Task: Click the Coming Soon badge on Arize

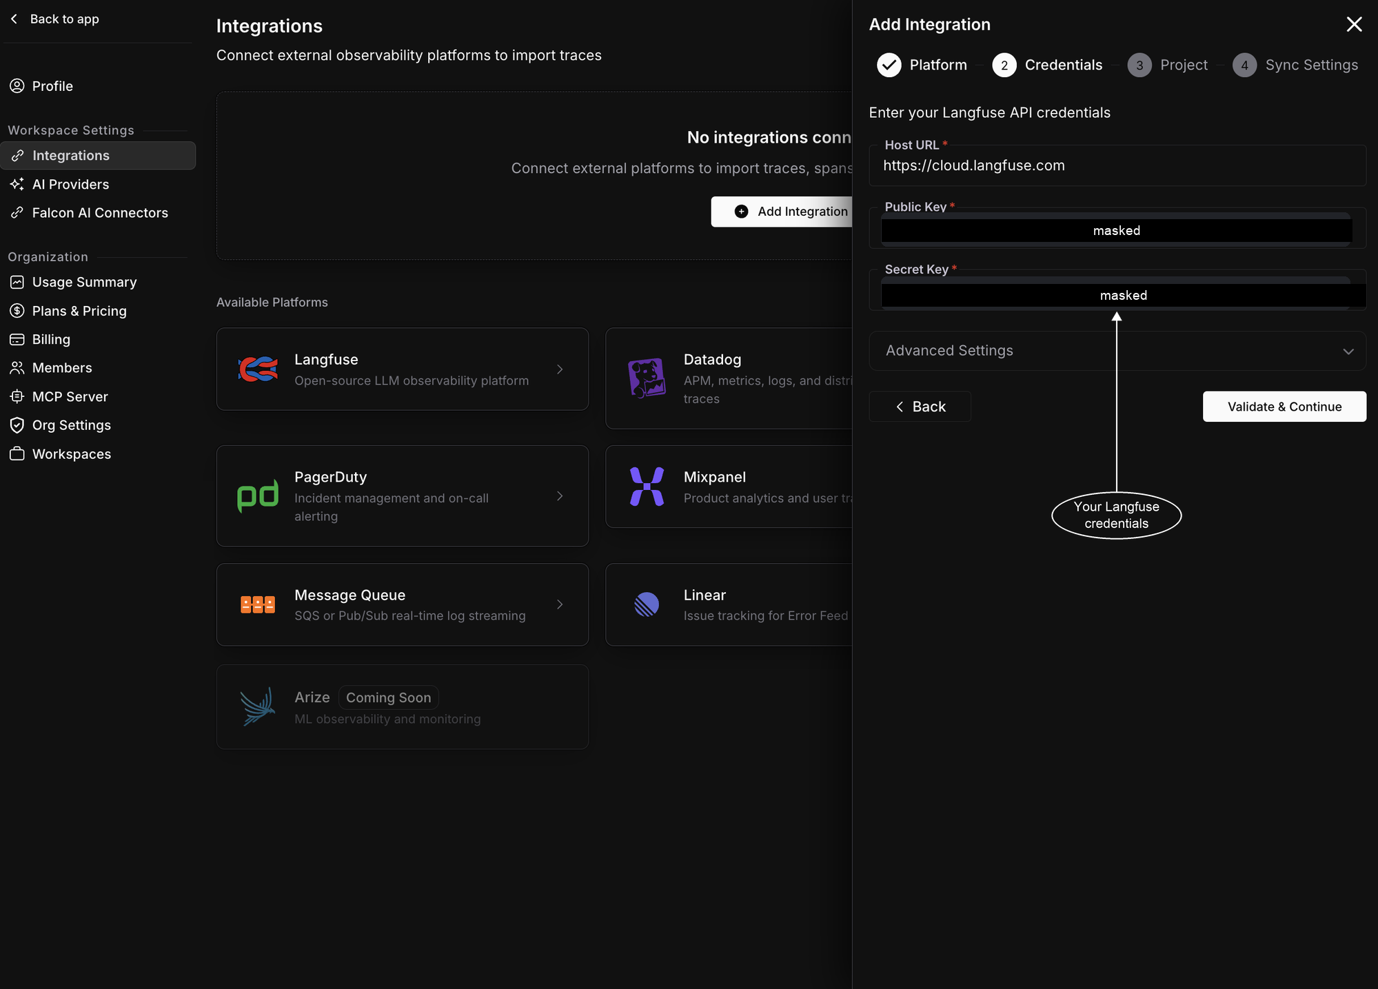Action: tap(388, 697)
